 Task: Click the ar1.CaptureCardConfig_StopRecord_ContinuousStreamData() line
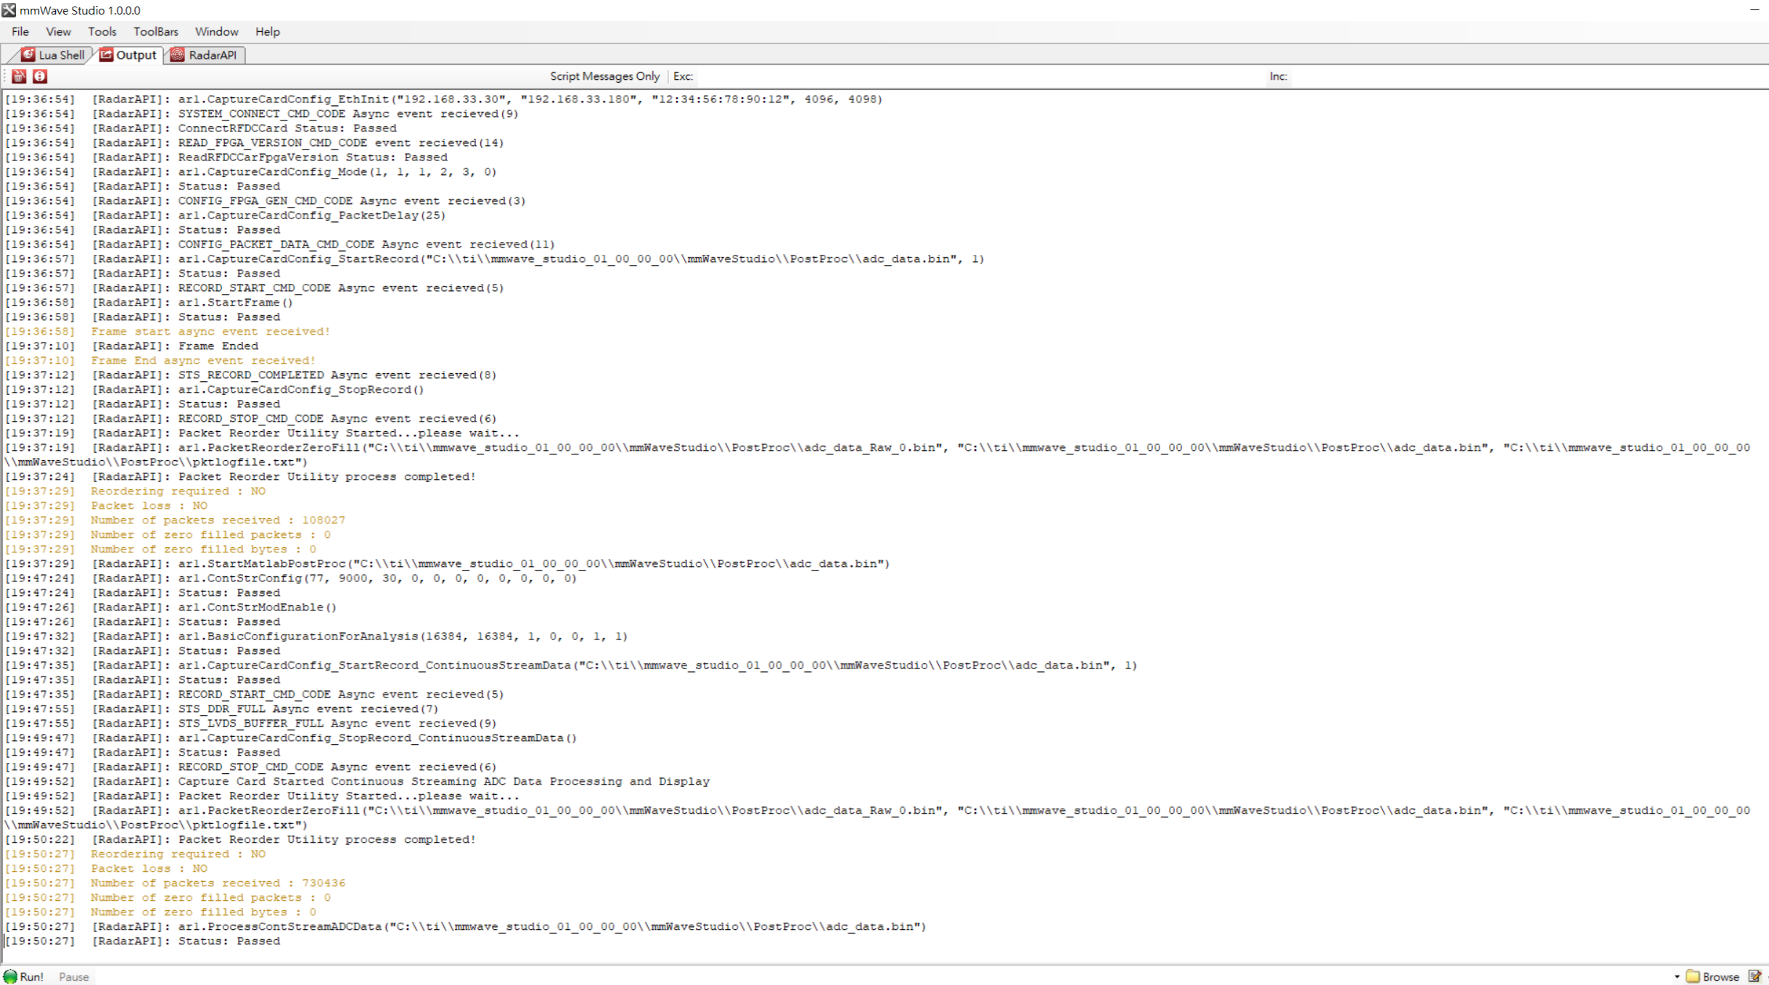point(291,738)
